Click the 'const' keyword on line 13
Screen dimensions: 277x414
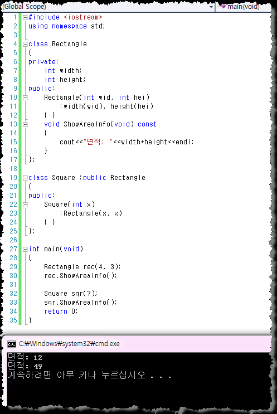147,124
